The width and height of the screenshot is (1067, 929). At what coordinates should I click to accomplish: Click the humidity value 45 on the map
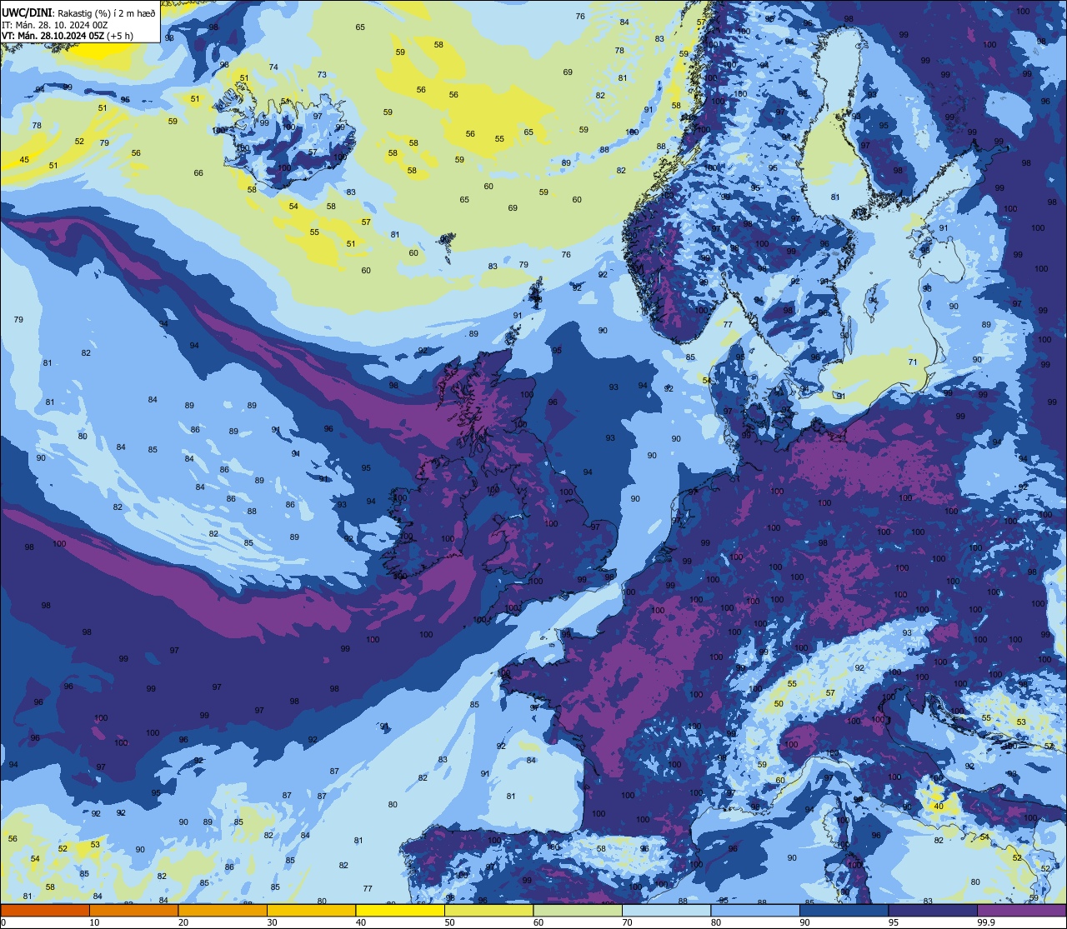[24, 160]
